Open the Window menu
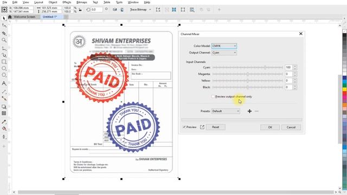The image size is (347, 195). (x=133, y=2)
